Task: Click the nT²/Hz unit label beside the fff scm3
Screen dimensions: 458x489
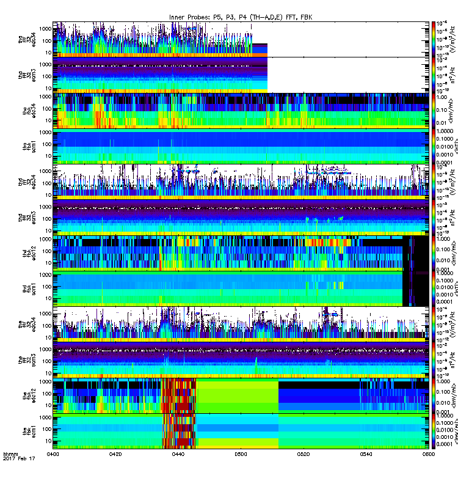Action: click(x=453, y=360)
